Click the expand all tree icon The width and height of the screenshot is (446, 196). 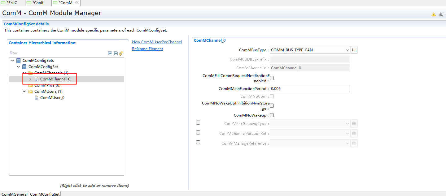116,53
